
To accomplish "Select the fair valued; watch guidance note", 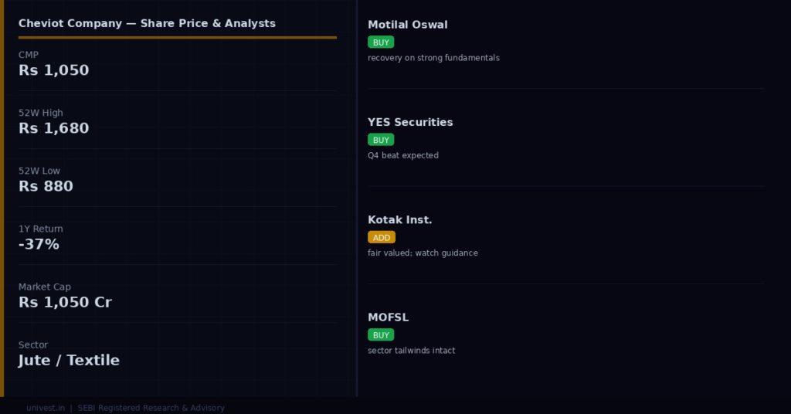I will (x=423, y=253).
